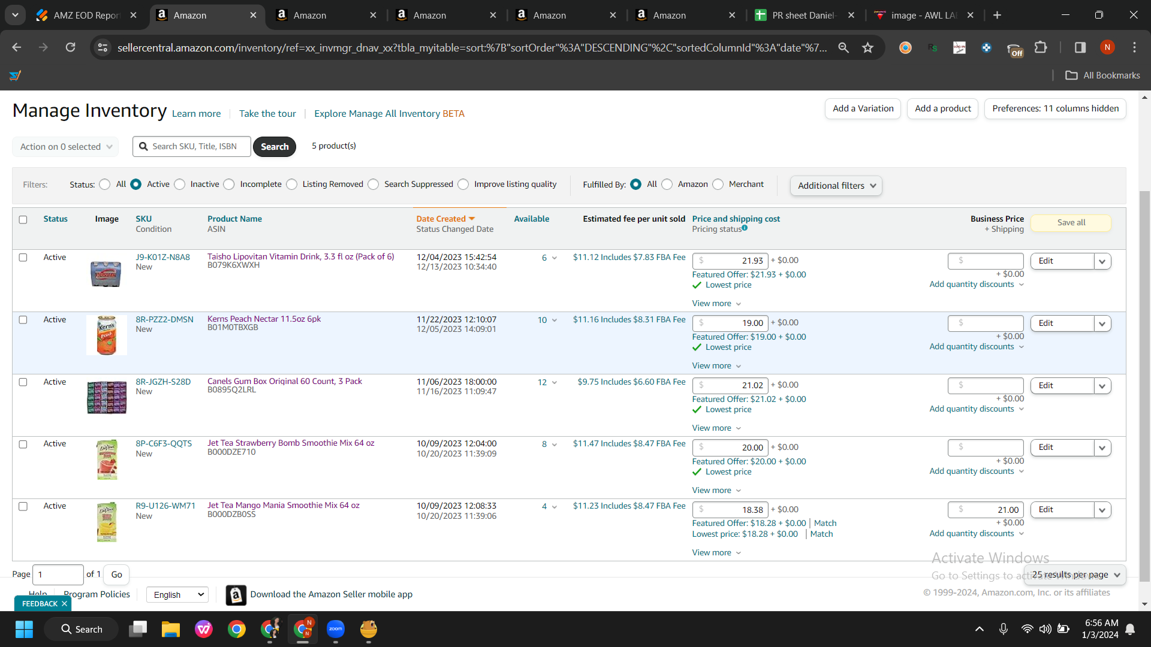
Task: Click the Page number input field
Action: [58, 575]
